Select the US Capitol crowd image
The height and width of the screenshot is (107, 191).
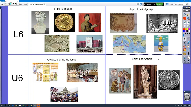point(64,95)
